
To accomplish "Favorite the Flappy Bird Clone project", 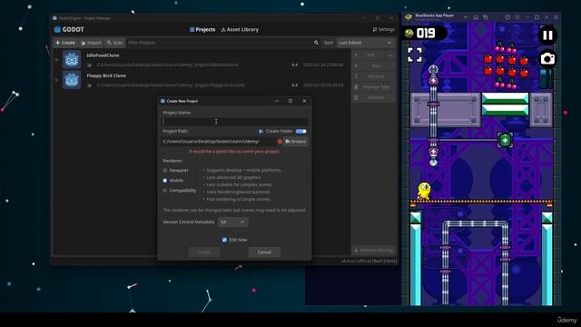I will point(56,80).
